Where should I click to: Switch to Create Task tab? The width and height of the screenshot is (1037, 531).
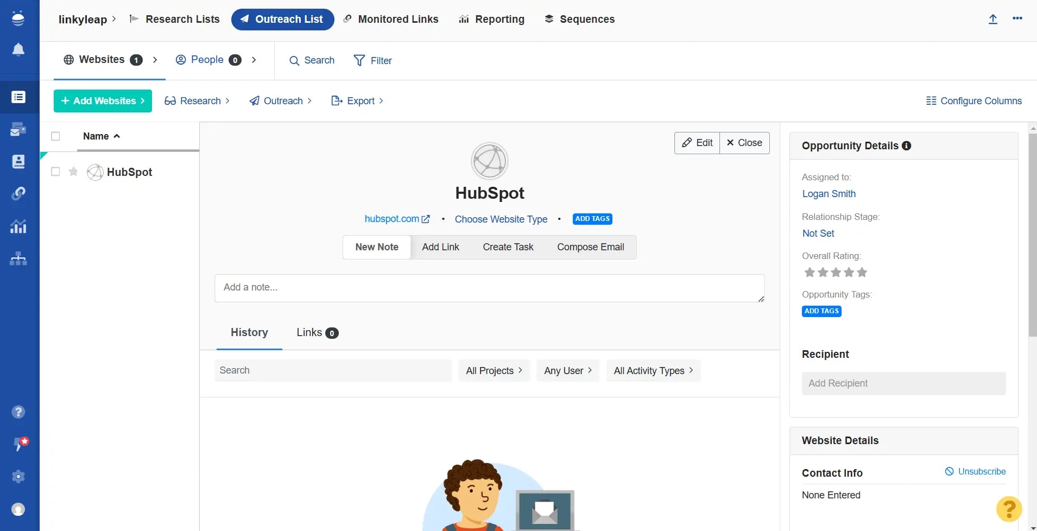coord(508,247)
